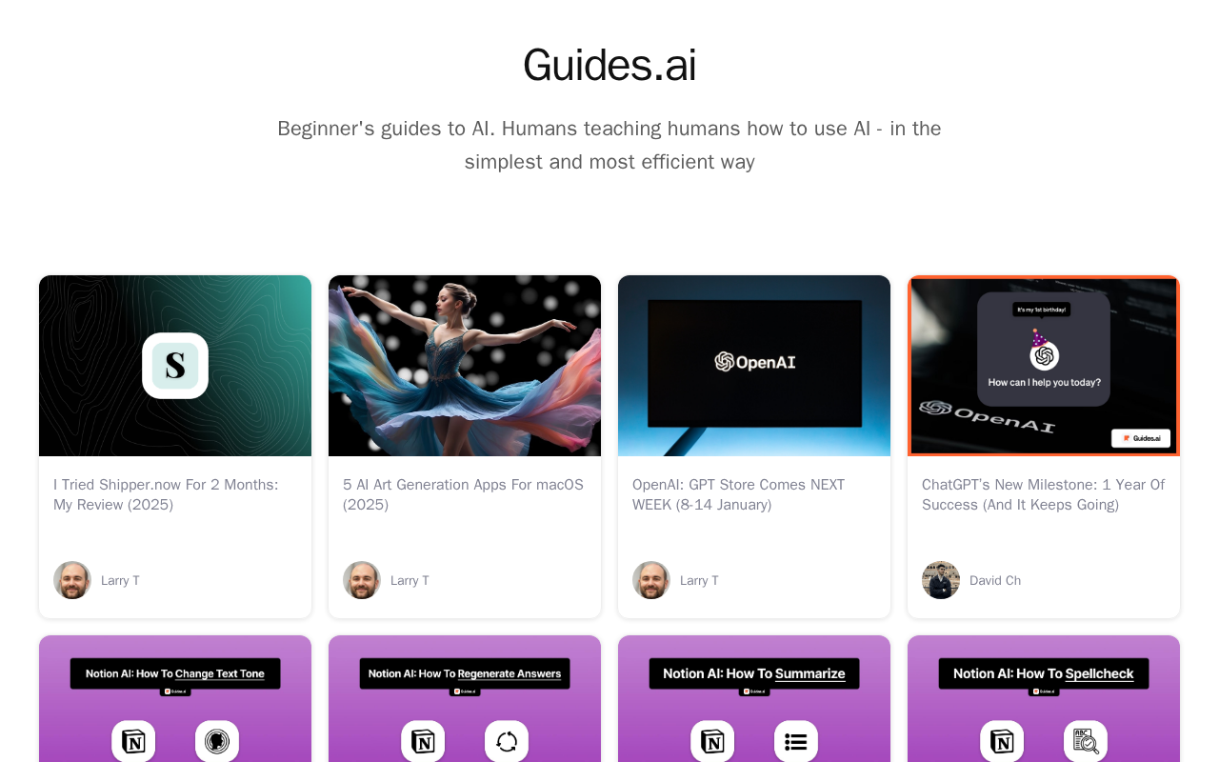Open 'OpenAI: GPT Store Comes NEXT WEEK' article

(739, 494)
